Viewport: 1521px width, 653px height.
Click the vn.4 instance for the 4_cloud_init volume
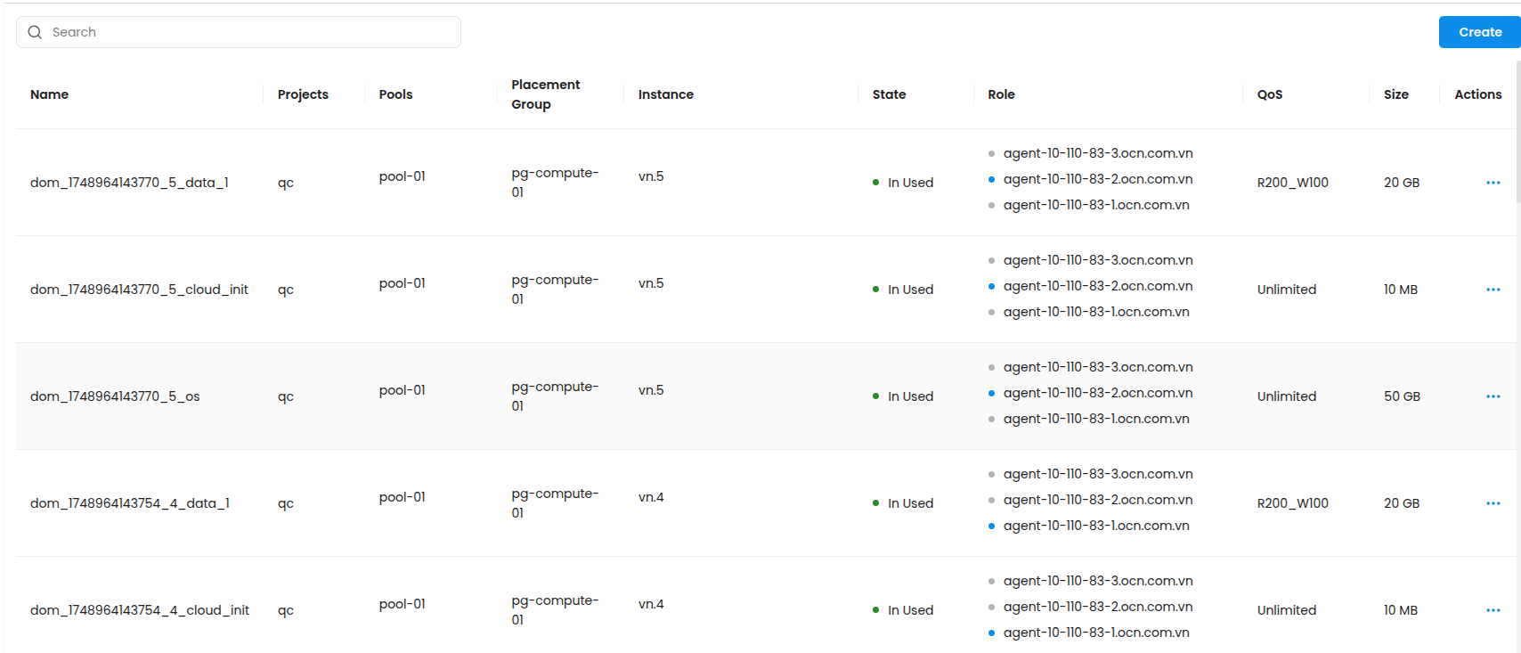click(651, 604)
